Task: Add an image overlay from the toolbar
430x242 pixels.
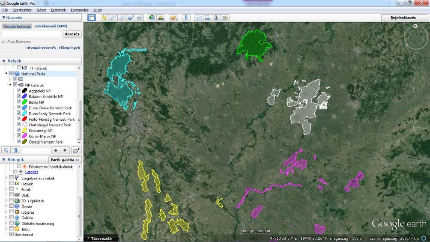Action: coord(131,18)
